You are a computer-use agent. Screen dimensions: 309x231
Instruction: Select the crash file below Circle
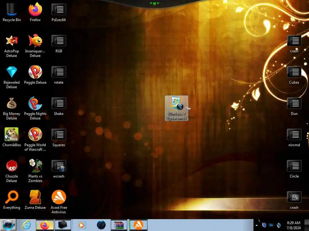tap(294, 200)
